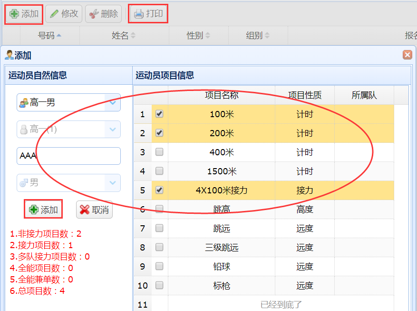
Task: Select the 铅球 name cell
Action: pyautogui.click(x=222, y=267)
